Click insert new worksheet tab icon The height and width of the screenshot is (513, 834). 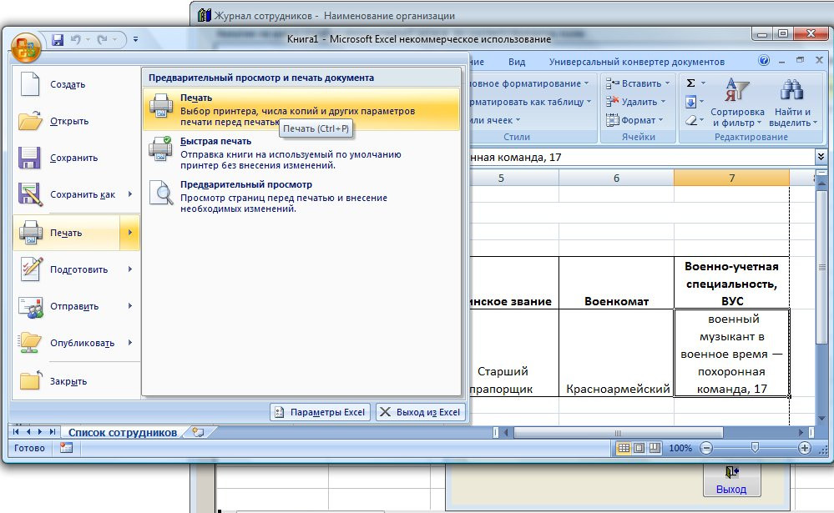click(x=199, y=432)
